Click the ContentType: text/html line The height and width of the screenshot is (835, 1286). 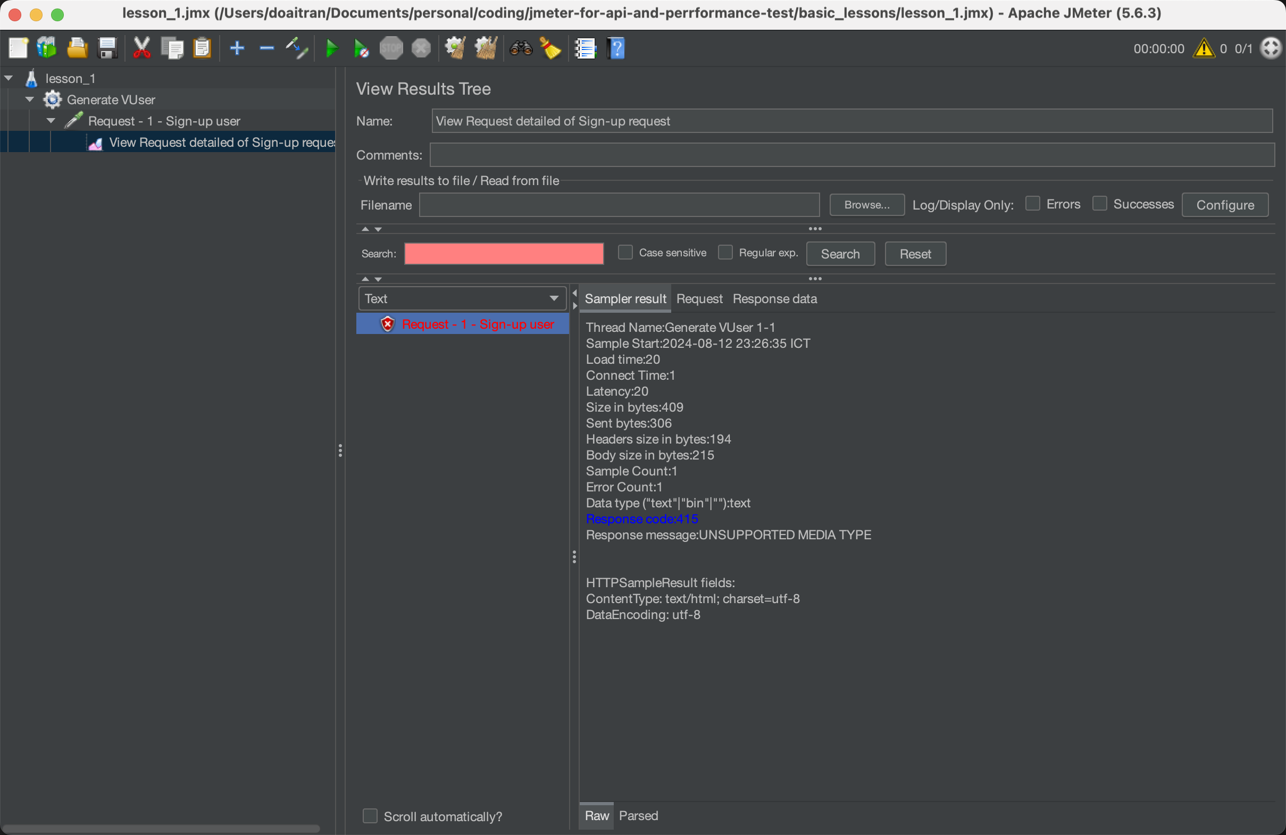692,598
